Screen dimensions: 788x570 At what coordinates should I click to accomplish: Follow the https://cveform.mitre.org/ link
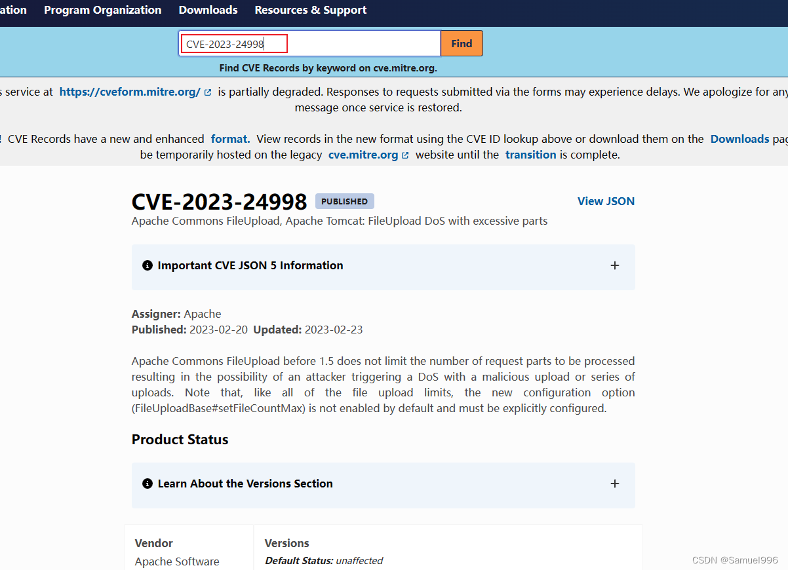[130, 92]
